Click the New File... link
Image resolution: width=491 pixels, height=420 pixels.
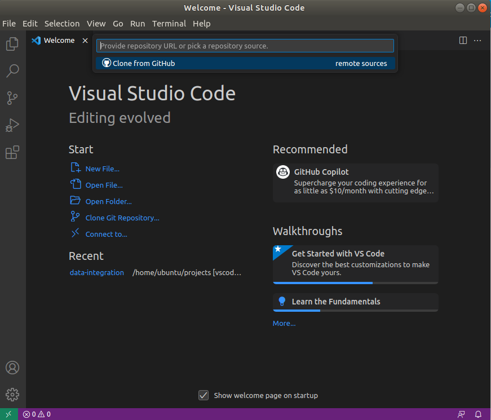click(103, 169)
